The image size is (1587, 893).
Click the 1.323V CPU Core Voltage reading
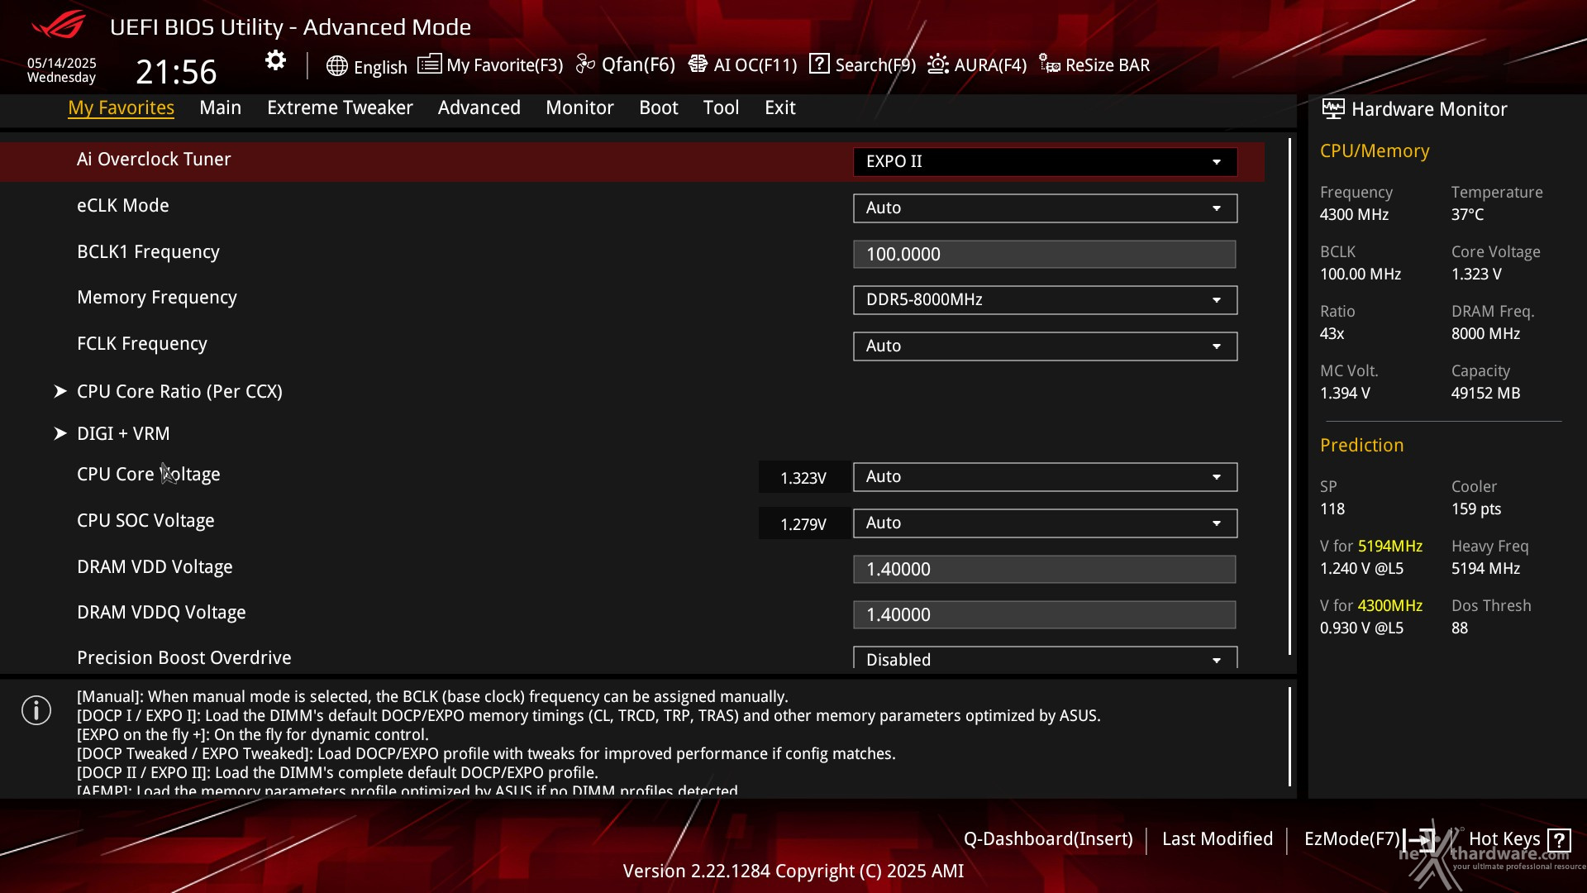point(803,478)
